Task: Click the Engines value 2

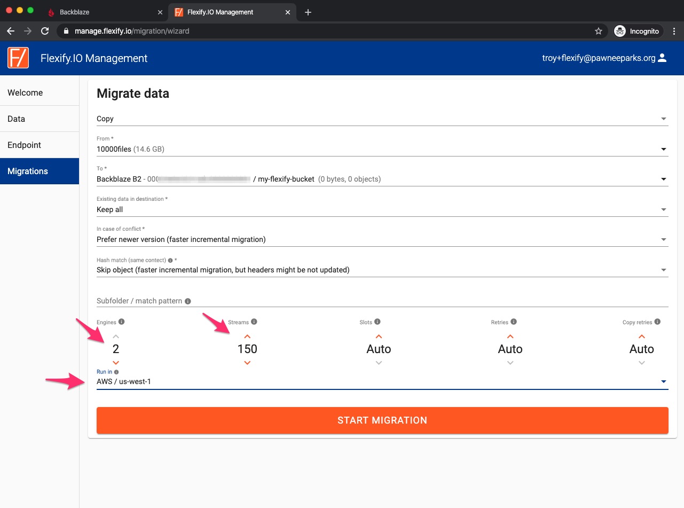Action: (116, 349)
